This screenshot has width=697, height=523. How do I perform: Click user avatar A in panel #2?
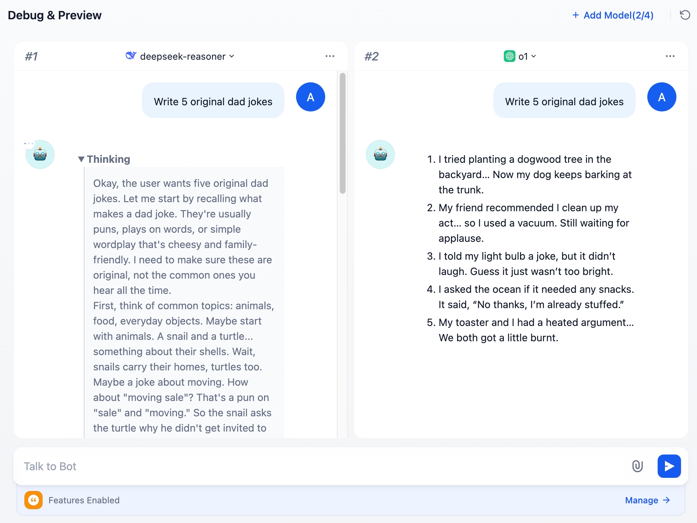click(x=661, y=97)
